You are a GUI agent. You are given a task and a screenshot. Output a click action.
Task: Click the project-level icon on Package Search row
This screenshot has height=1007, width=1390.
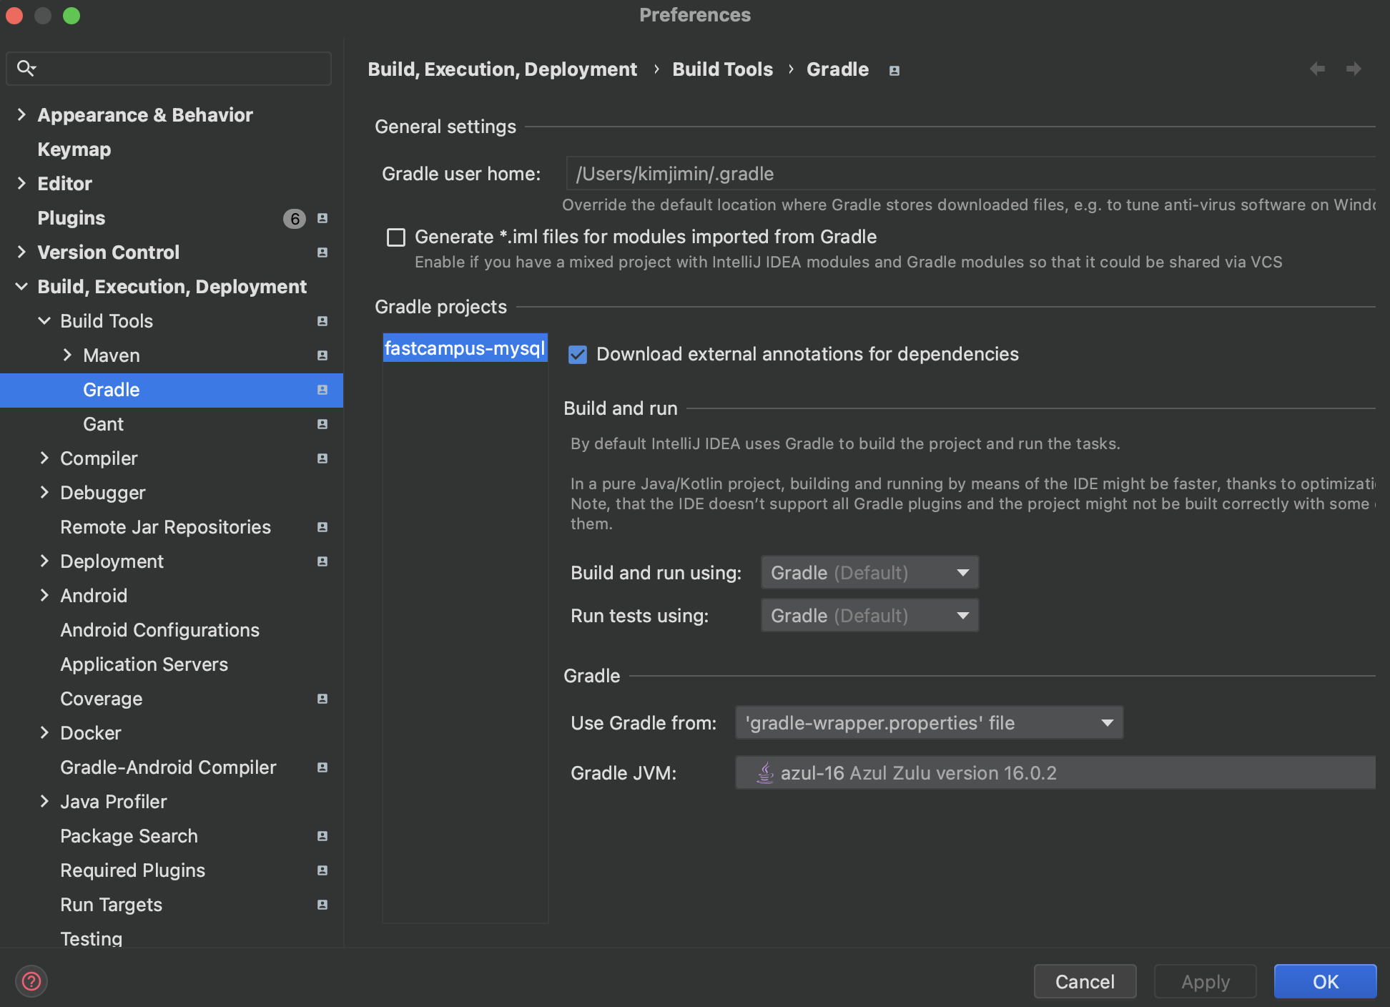coord(322,836)
